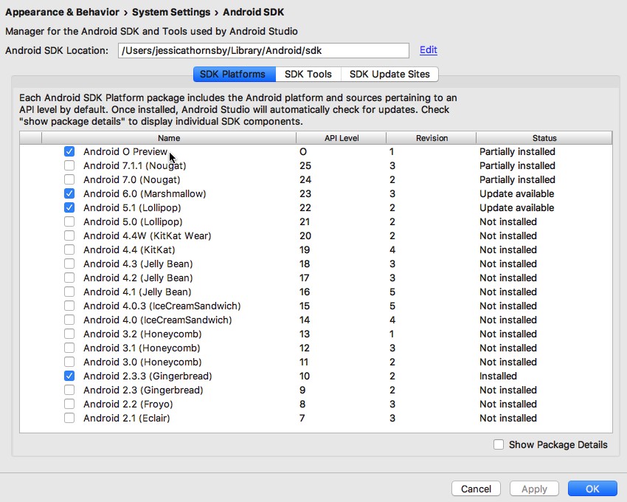627x502 pixels.
Task: Click the 'Installed' status of Gingerbread 2.3.3
Action: [498, 376]
